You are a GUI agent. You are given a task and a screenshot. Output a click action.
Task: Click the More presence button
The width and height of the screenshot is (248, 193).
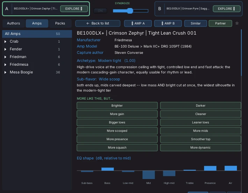[x=117, y=139]
